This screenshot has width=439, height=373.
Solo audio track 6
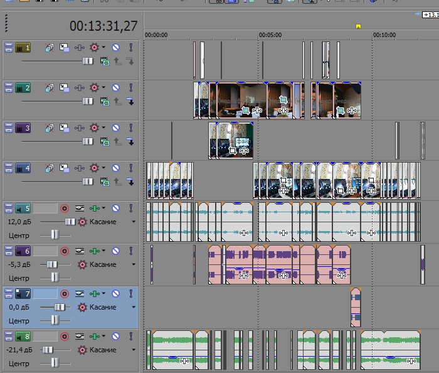[x=130, y=251]
